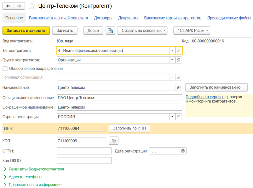Click the Записать button
The image size is (253, 188).
tap(65, 30)
